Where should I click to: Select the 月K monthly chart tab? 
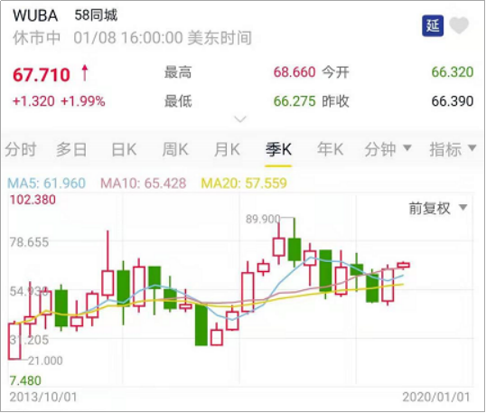[x=227, y=149]
